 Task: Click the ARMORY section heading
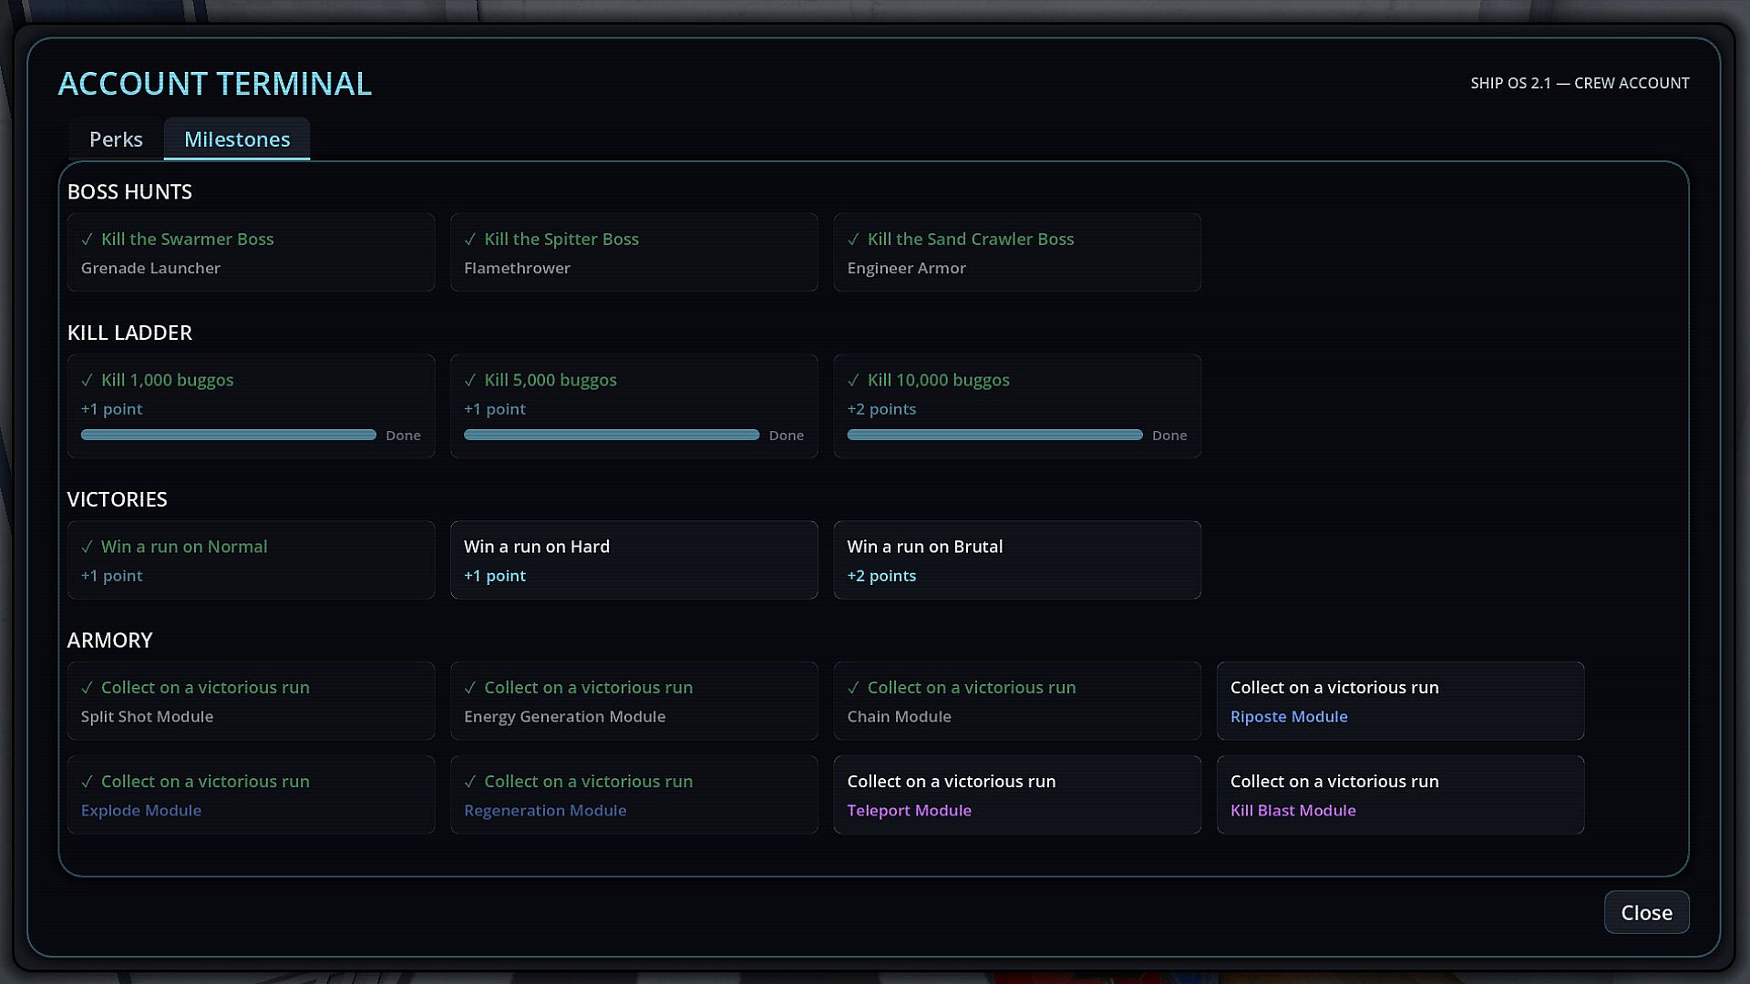109,641
